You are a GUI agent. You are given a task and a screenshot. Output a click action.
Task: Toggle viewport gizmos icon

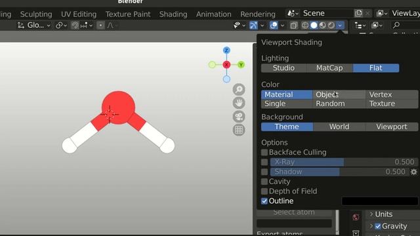pyautogui.click(x=253, y=26)
